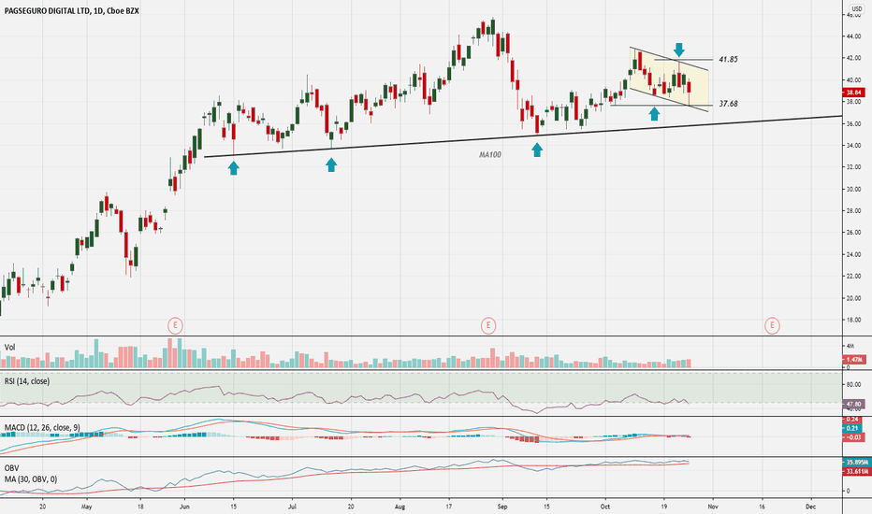Screen dimensions: 872x514
Task: Click the 35.895M OBV value tag
Action: 857,463
